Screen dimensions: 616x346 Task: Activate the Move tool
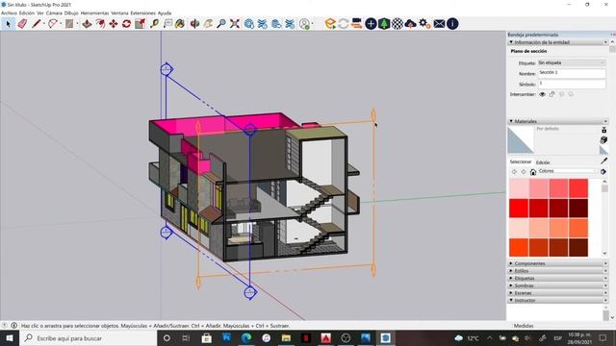click(x=114, y=24)
